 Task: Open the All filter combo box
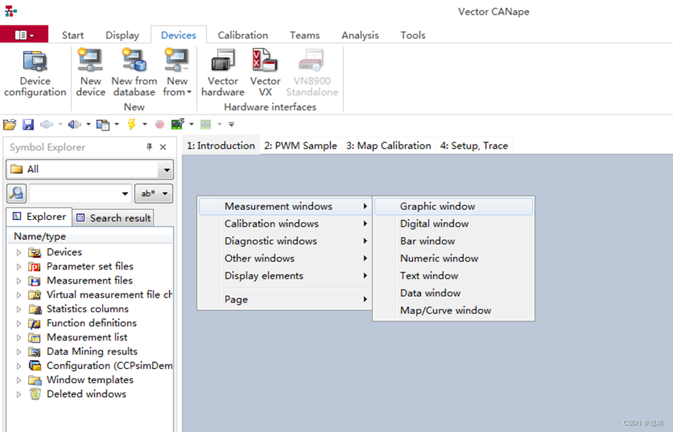pos(90,170)
